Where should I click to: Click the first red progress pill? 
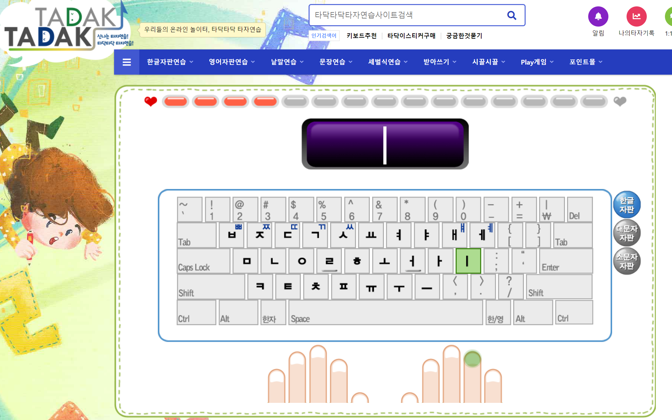(x=175, y=101)
